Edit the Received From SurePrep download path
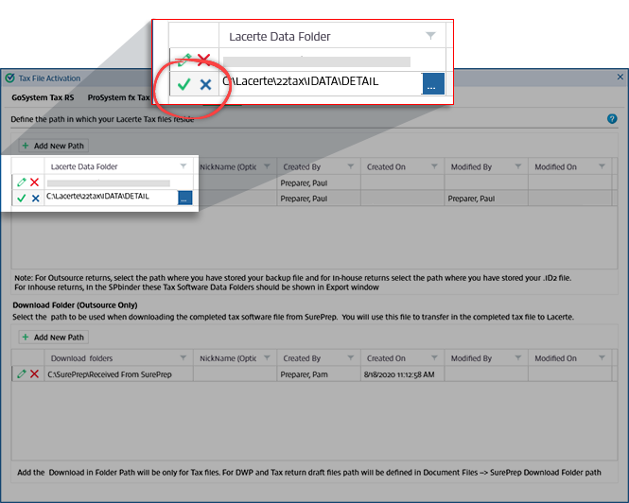The width and height of the screenshot is (629, 503). (22, 373)
